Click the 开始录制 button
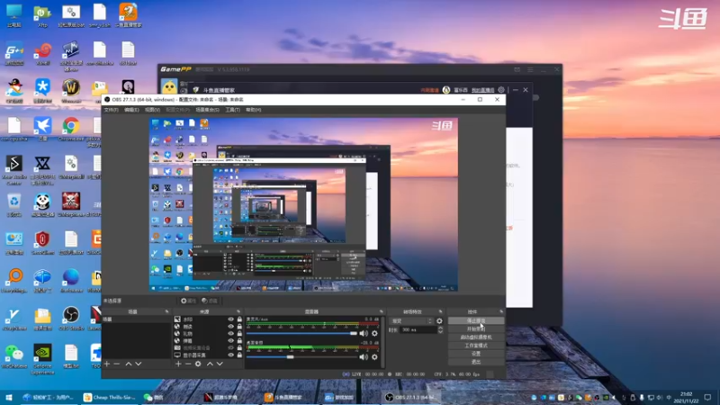 pos(476,329)
